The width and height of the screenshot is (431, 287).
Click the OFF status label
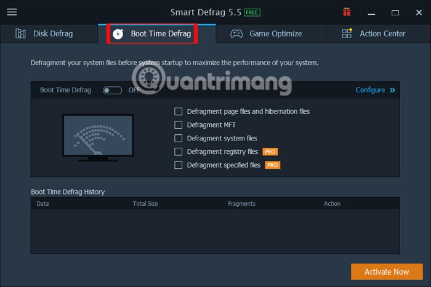pyautogui.click(x=134, y=90)
